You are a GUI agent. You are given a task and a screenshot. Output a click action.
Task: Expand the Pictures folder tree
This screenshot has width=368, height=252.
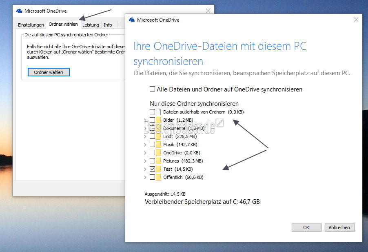point(145,161)
